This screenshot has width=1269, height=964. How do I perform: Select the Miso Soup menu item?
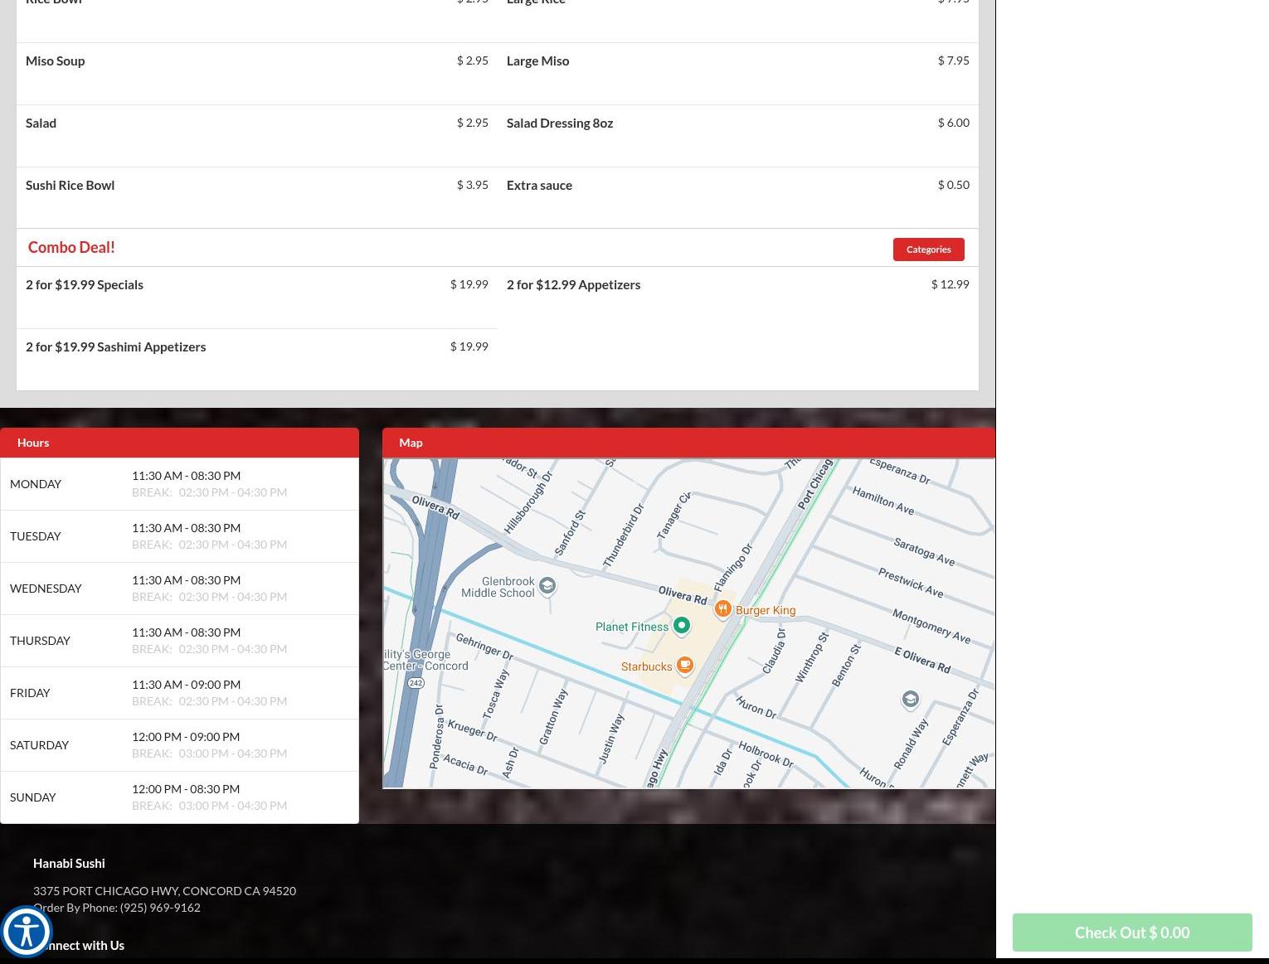point(56,61)
